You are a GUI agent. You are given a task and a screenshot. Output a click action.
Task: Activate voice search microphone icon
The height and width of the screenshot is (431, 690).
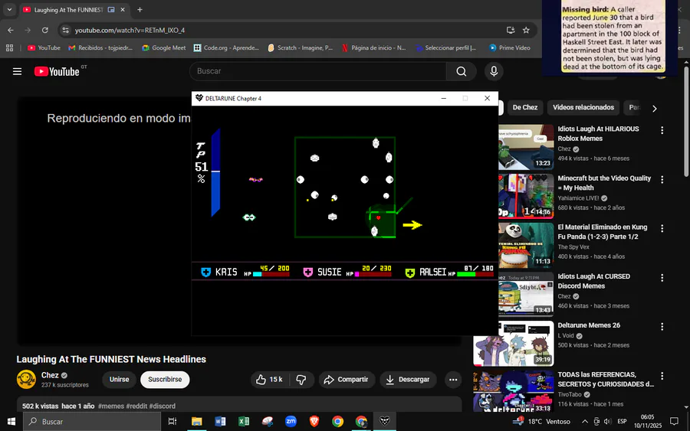pyautogui.click(x=494, y=71)
